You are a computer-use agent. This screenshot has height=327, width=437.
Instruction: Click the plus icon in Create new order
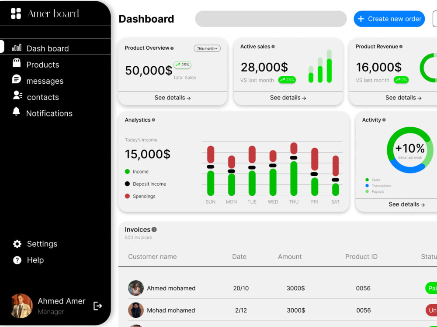pyautogui.click(x=361, y=19)
